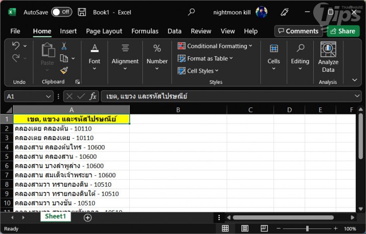The image size is (366, 234).
Task: Open Format as Table gallery
Action: [x=205, y=58]
